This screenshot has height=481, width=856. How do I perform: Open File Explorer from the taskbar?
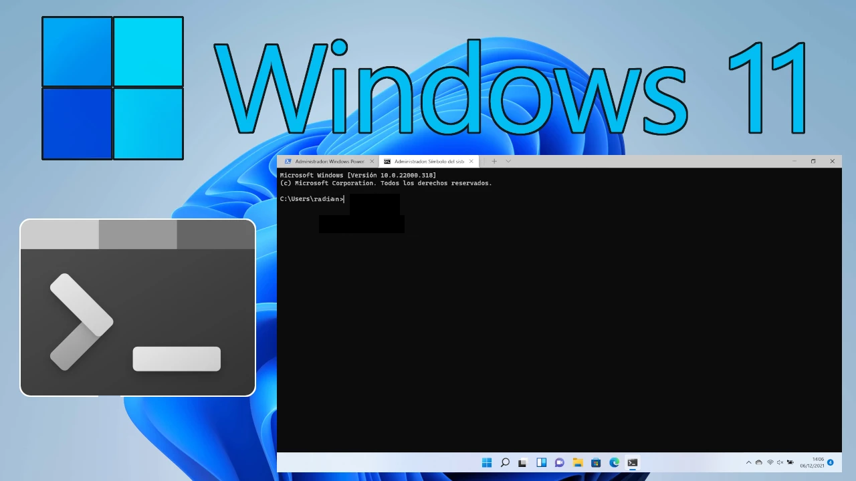click(x=578, y=462)
